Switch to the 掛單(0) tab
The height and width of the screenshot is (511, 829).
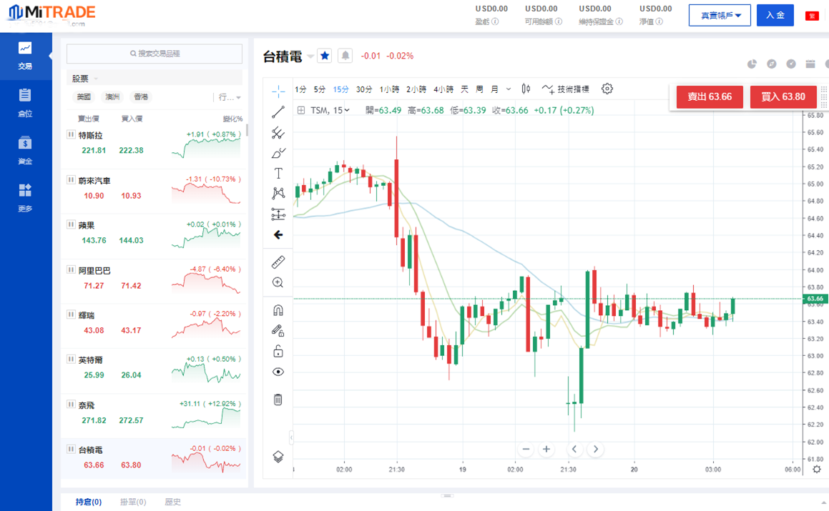[133, 502]
